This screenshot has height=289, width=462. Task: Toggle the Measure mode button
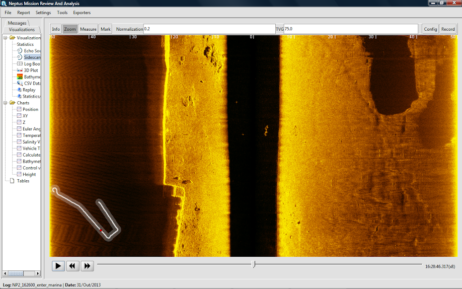88,29
